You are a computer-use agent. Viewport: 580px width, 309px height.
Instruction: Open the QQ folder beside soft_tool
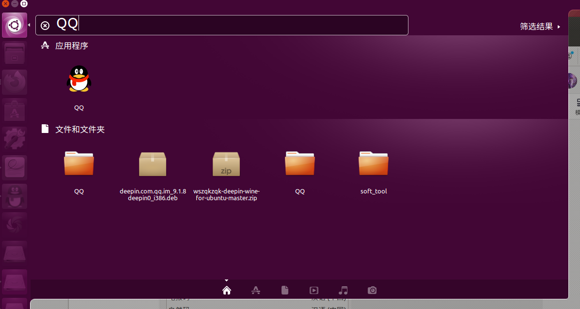(x=299, y=164)
